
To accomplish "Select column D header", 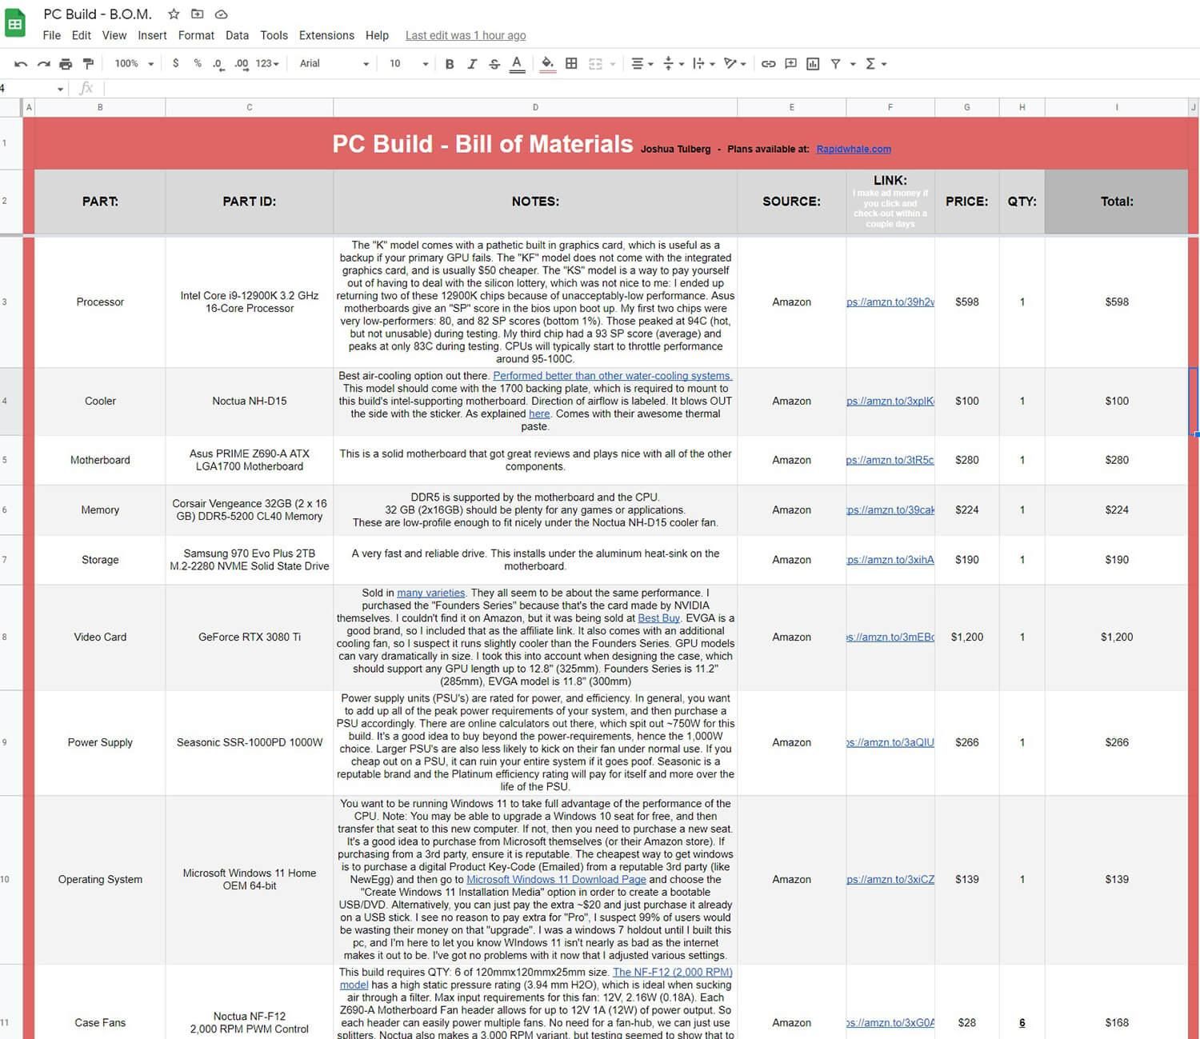I will tap(535, 107).
